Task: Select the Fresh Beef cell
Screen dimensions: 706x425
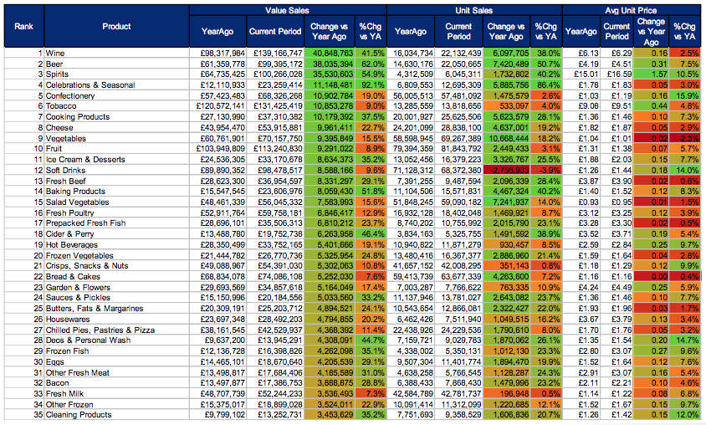Action: (x=116, y=181)
